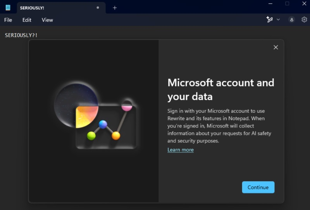
Task: Add a new tab with plus button
Action: (x=115, y=8)
